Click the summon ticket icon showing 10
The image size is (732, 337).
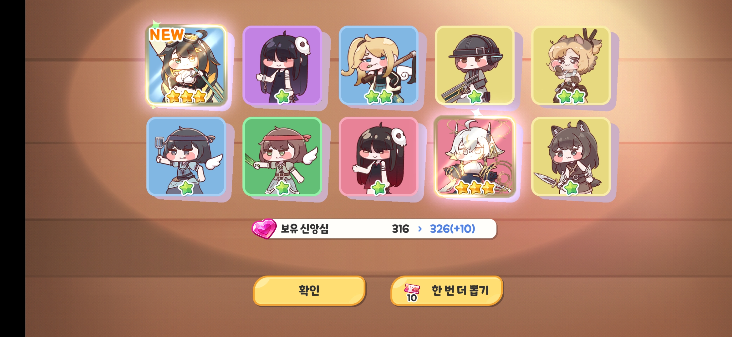point(412,293)
